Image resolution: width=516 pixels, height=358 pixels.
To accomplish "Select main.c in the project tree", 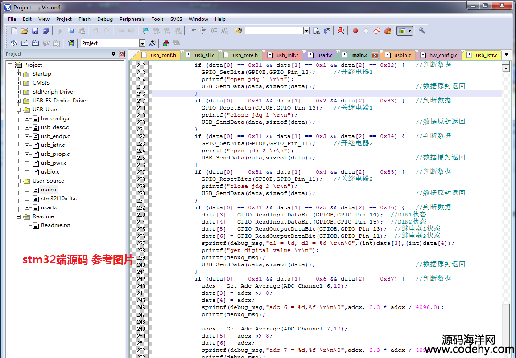I will [49, 190].
